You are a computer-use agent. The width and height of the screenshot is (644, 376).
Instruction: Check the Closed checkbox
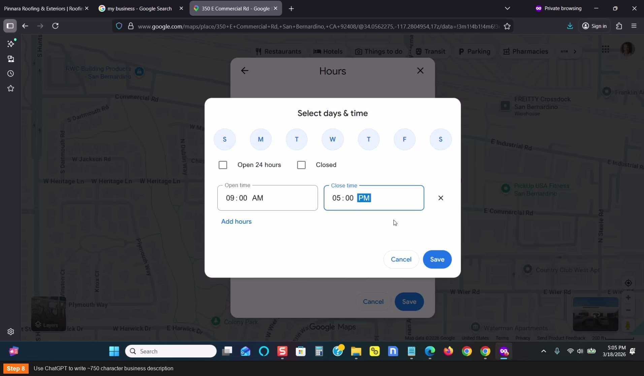point(301,165)
